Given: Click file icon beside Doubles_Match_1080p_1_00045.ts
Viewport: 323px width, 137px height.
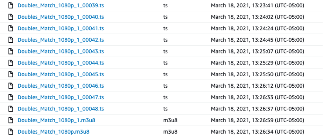Looking at the screenshot, I should (x=11, y=74).
